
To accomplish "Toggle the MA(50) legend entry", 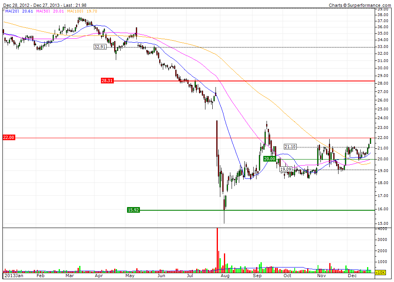I will pos(42,12).
